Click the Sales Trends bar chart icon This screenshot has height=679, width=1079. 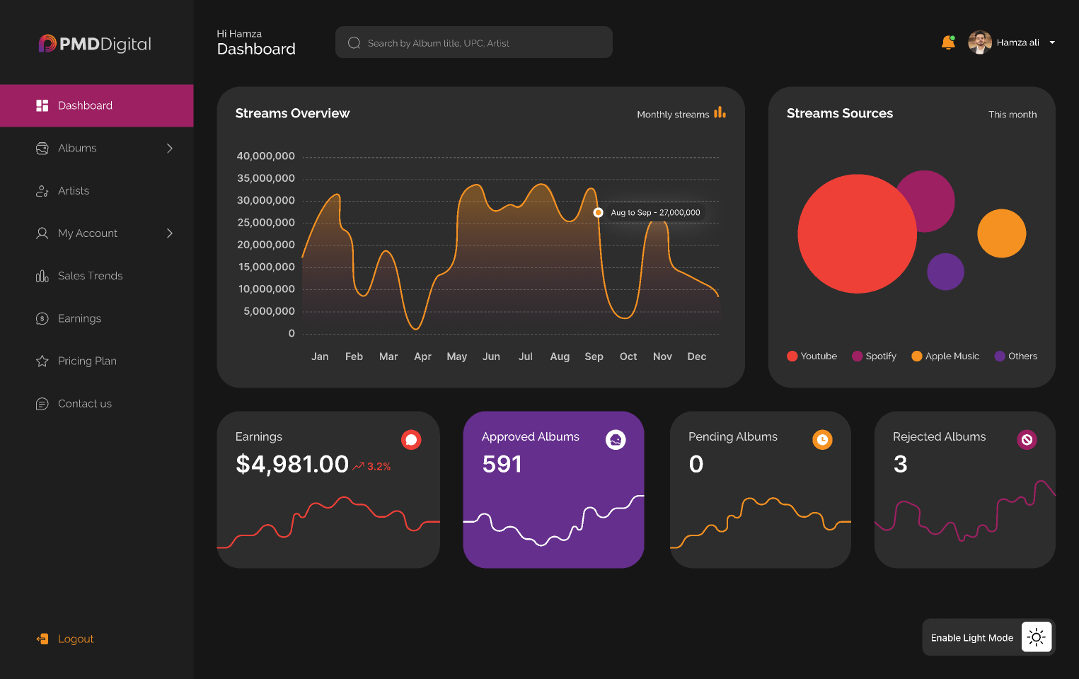42,276
